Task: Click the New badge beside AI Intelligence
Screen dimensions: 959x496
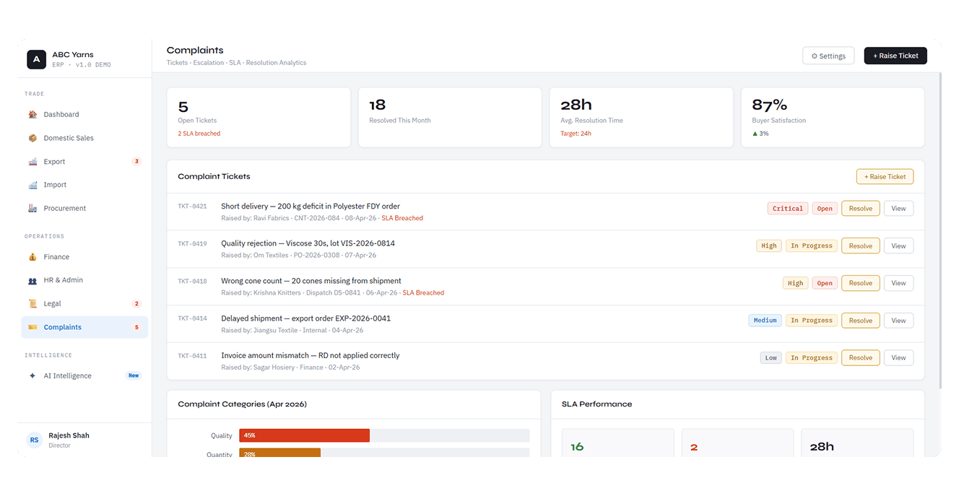Action: tap(134, 376)
